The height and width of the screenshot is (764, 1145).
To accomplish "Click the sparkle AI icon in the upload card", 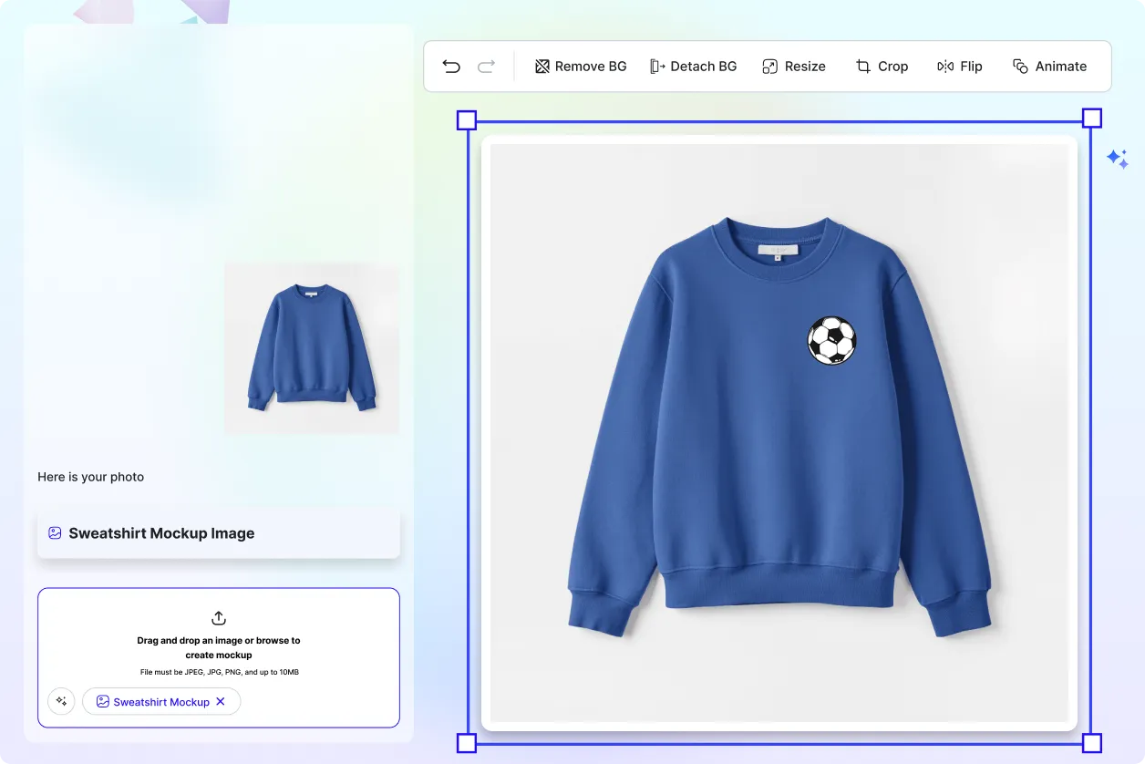I will [x=61, y=701].
